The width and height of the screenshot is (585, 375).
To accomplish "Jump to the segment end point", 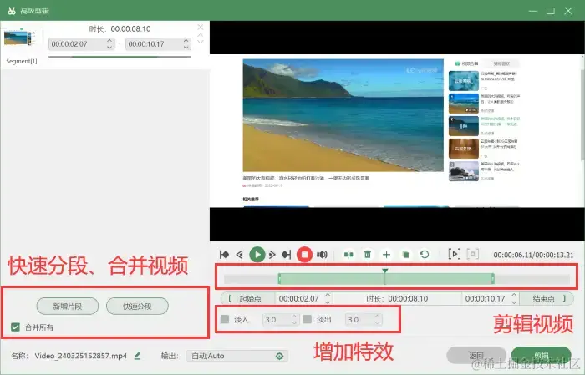I will click(286, 255).
